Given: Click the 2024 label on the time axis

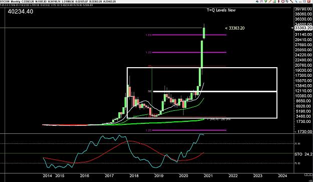Looking at the screenshot, I should click(x=282, y=176).
